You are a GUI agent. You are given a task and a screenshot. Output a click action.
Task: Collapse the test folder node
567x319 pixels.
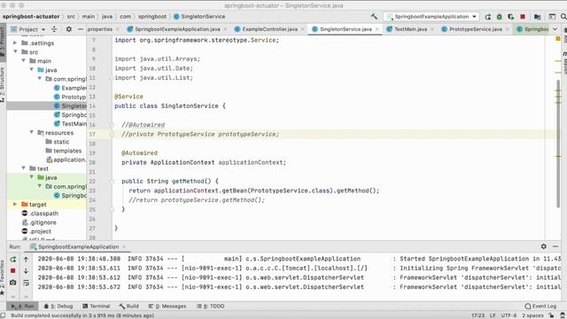(x=24, y=168)
